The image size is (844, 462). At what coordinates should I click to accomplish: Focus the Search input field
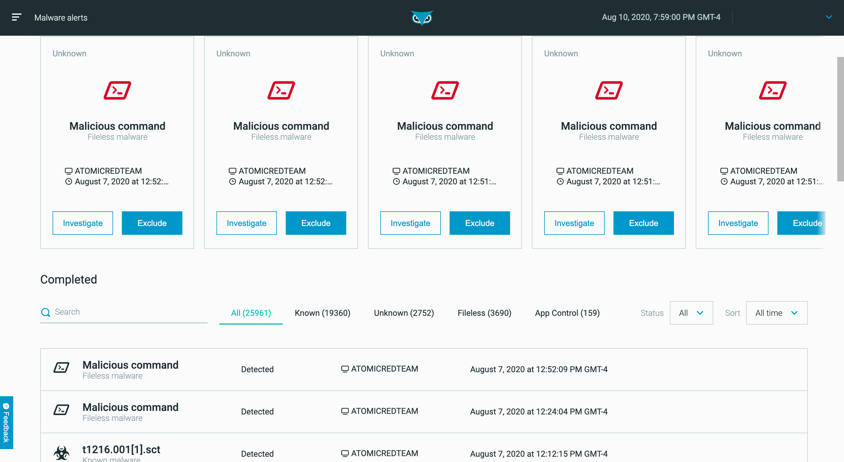[x=130, y=312]
